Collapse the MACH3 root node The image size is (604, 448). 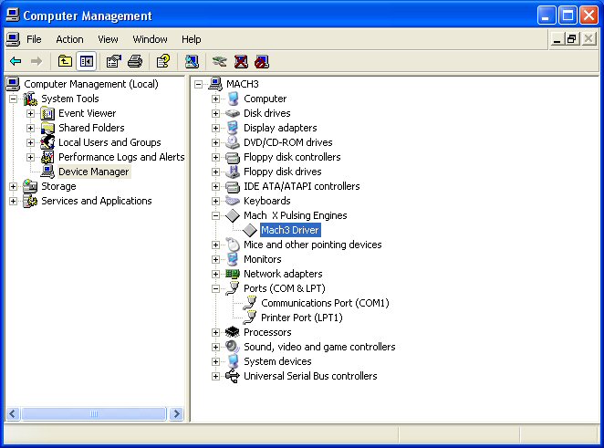point(198,84)
